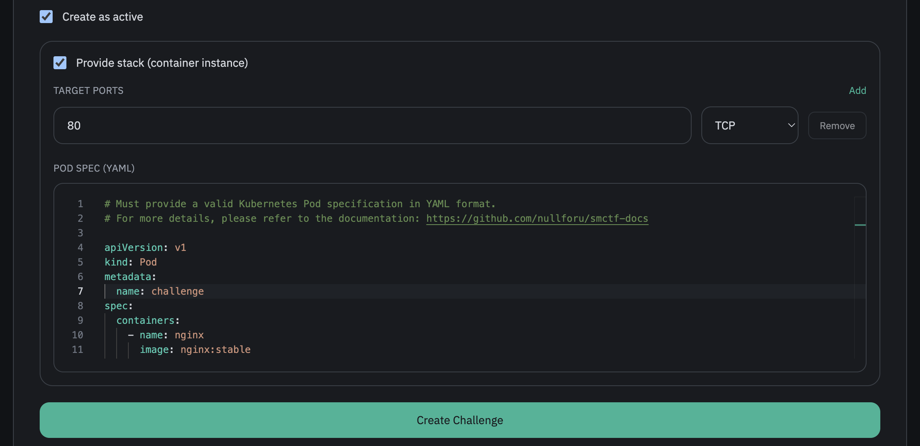Click line number 1 in the editor
The width and height of the screenshot is (920, 446).
(80, 204)
